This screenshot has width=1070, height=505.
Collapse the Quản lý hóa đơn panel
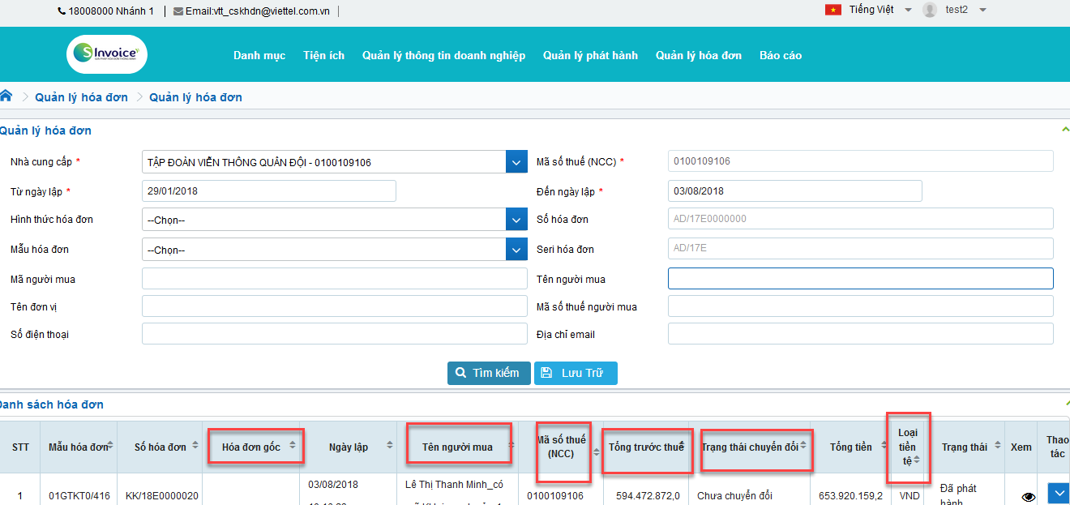click(1065, 130)
